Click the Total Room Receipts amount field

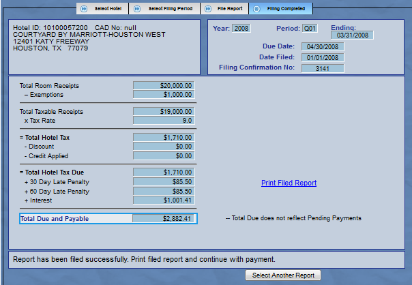click(164, 86)
